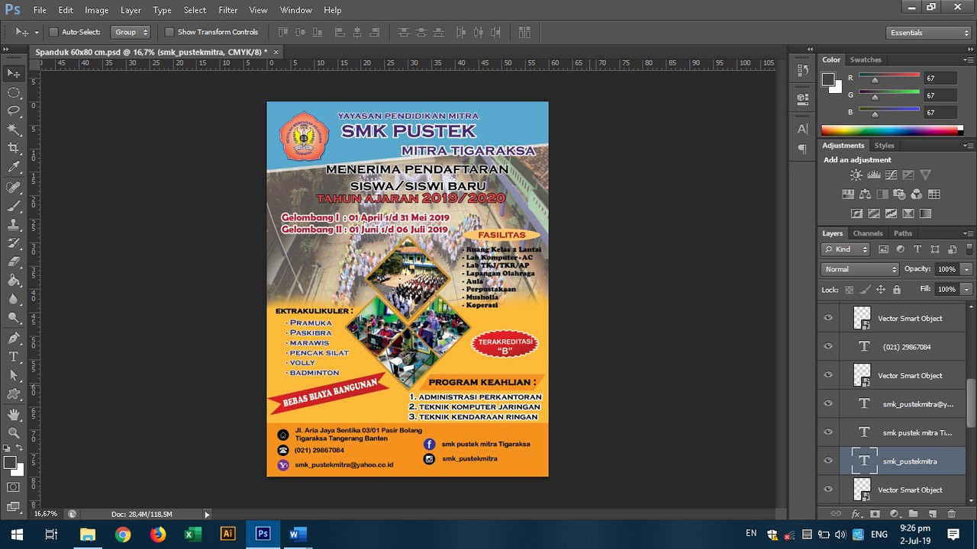977x549 pixels.
Task: Open the Color panel flyout menu
Action: pos(967,59)
